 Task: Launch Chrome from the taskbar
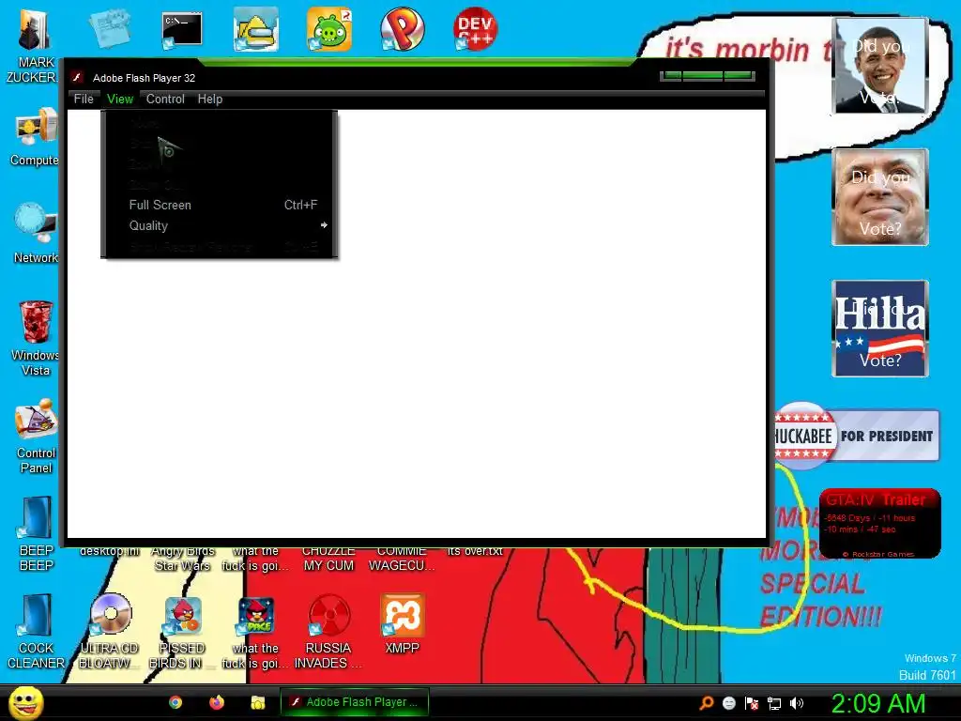tap(175, 702)
